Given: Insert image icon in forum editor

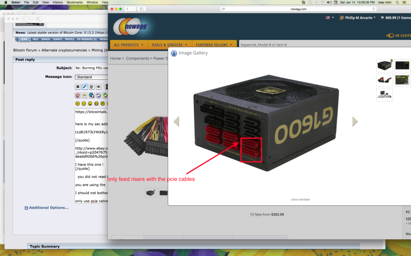Looking at the screenshot, I should [84, 95].
